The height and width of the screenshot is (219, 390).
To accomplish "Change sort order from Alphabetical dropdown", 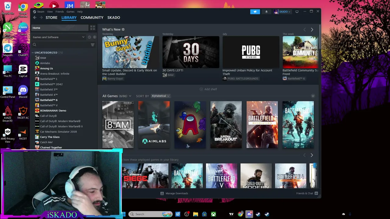I will pos(160,96).
